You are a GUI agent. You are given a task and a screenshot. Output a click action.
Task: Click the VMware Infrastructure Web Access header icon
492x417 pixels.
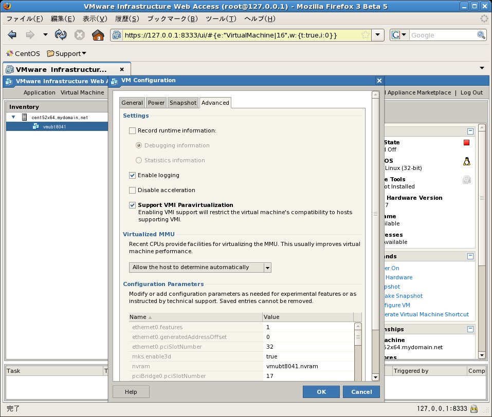(x=9, y=81)
